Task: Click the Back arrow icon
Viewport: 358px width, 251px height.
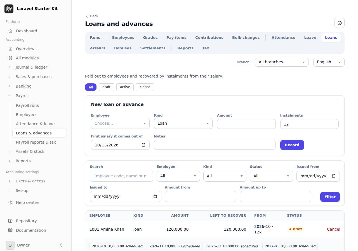Action: (87, 16)
